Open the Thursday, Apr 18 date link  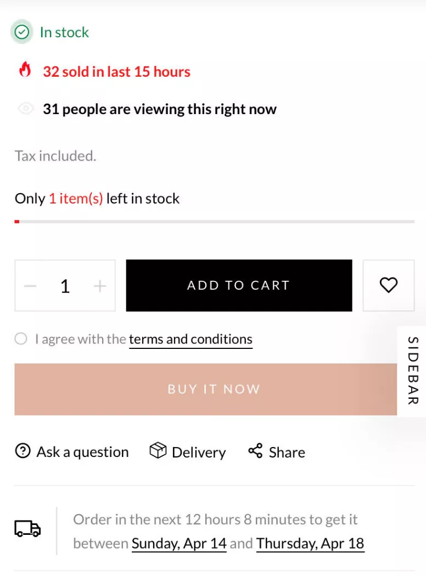click(310, 544)
